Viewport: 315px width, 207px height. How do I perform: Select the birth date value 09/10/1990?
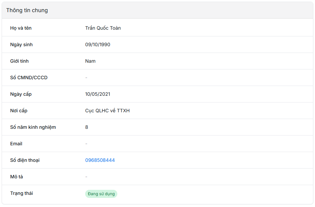(97, 45)
